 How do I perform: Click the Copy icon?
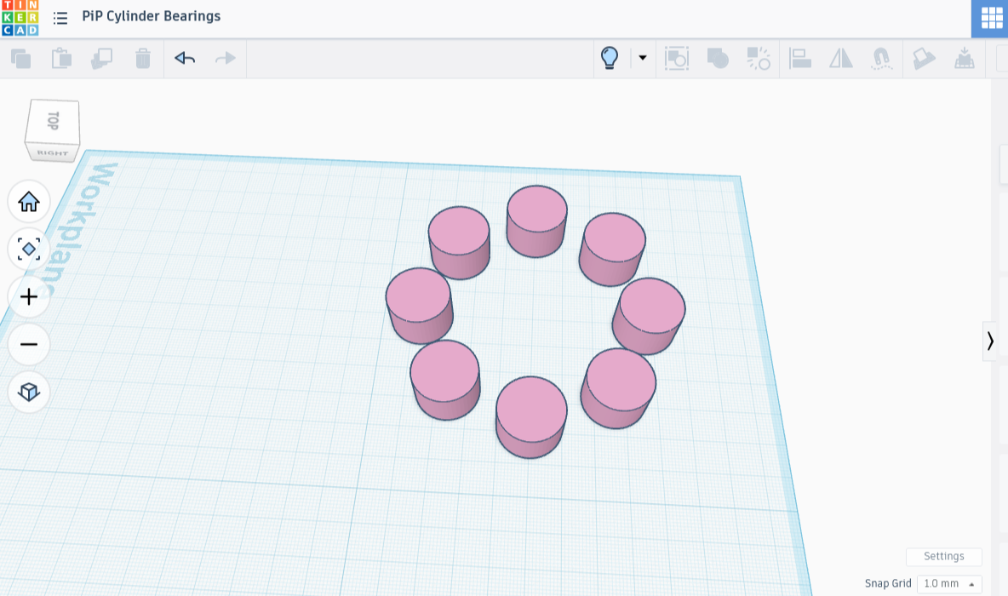pyautogui.click(x=21, y=59)
